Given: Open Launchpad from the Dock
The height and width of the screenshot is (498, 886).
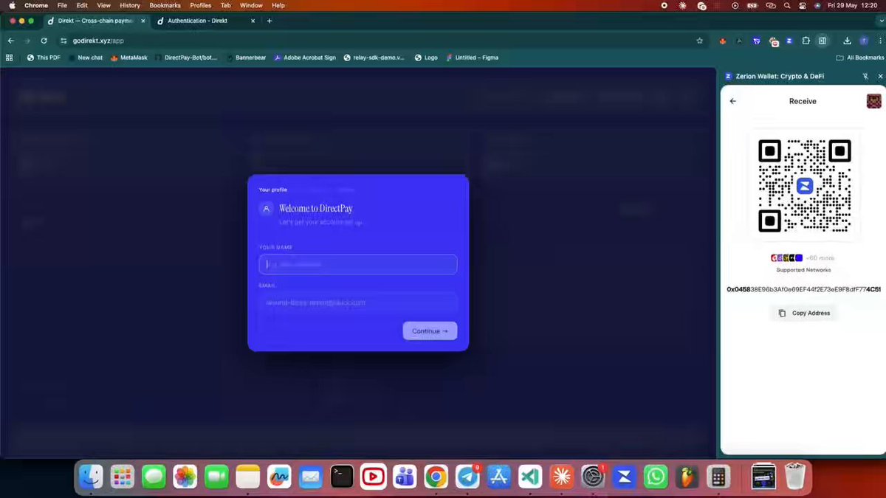Looking at the screenshot, I should pyautogui.click(x=122, y=477).
